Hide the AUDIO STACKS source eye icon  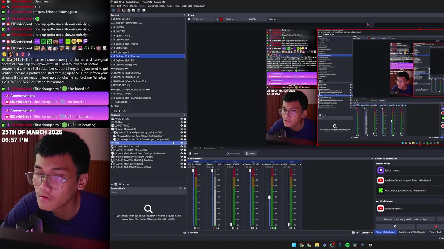point(181,119)
